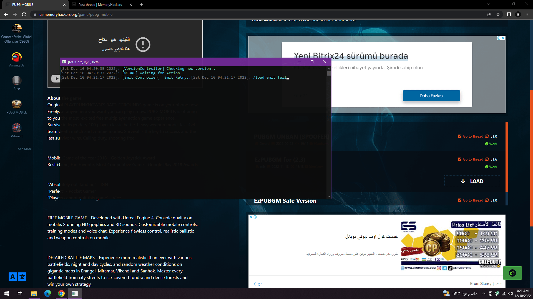Close the Call of Duty ad
This screenshot has height=299, width=533.
[251, 217]
